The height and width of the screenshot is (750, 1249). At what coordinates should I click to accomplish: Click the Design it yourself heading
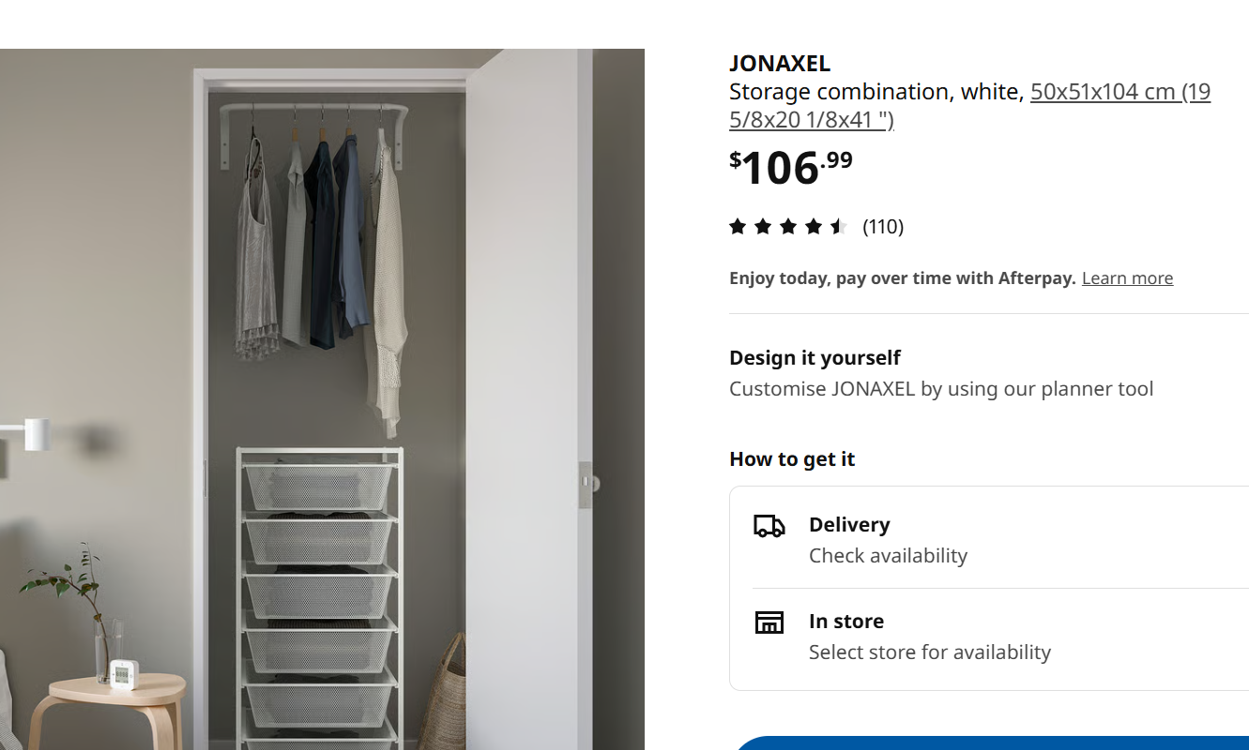click(815, 358)
